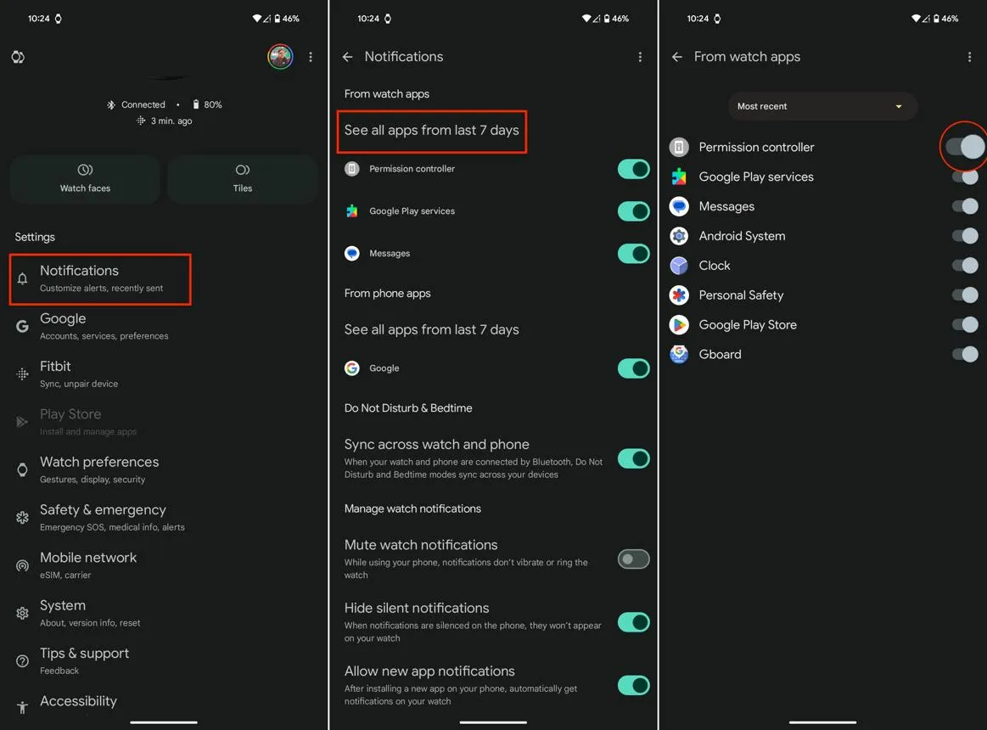
Task: Open Tiles button
Action: [243, 179]
